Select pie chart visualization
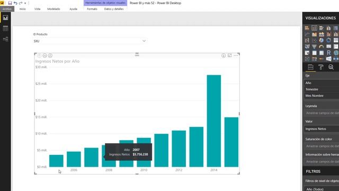This screenshot has width=339, height=191. tap(322, 40)
